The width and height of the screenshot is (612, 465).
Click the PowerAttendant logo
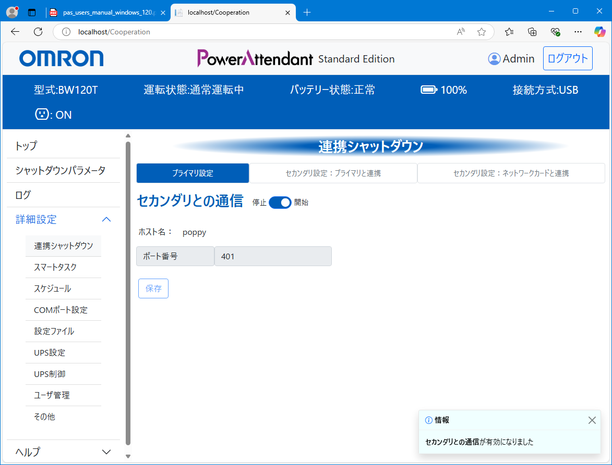[255, 58]
